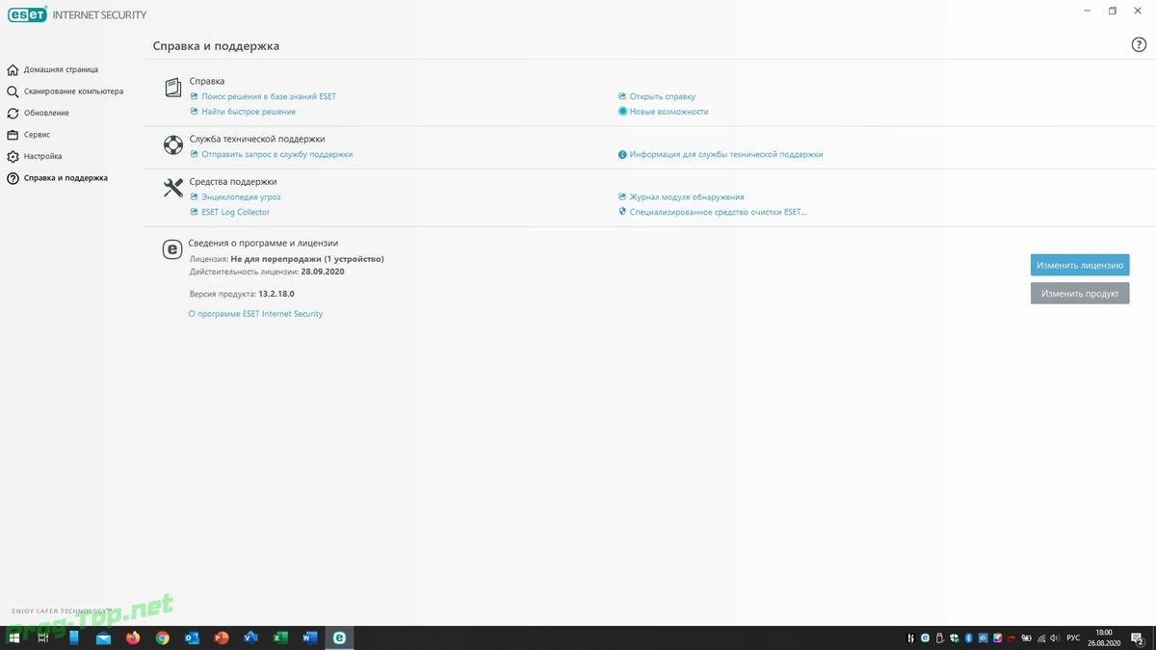This screenshot has width=1156, height=650.
Task: Open the Новые возможности link
Action: tap(669, 112)
